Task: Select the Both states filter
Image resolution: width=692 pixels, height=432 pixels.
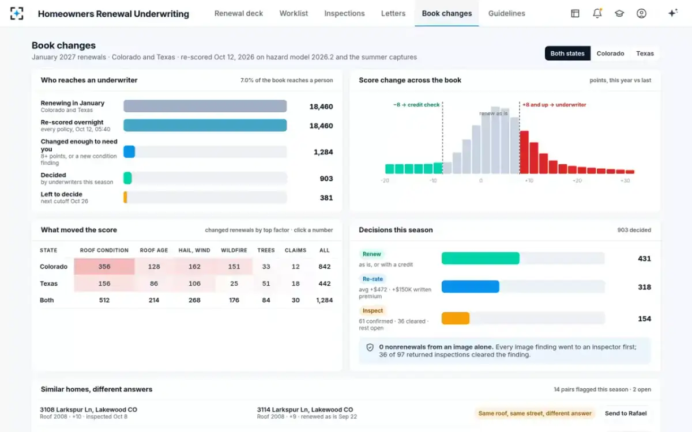Action: (x=567, y=54)
